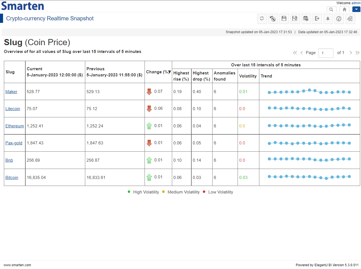Screen dimensions: 361x269
Task: Click the down arrow in Litecoin row
Action: pyautogui.click(x=149, y=109)
